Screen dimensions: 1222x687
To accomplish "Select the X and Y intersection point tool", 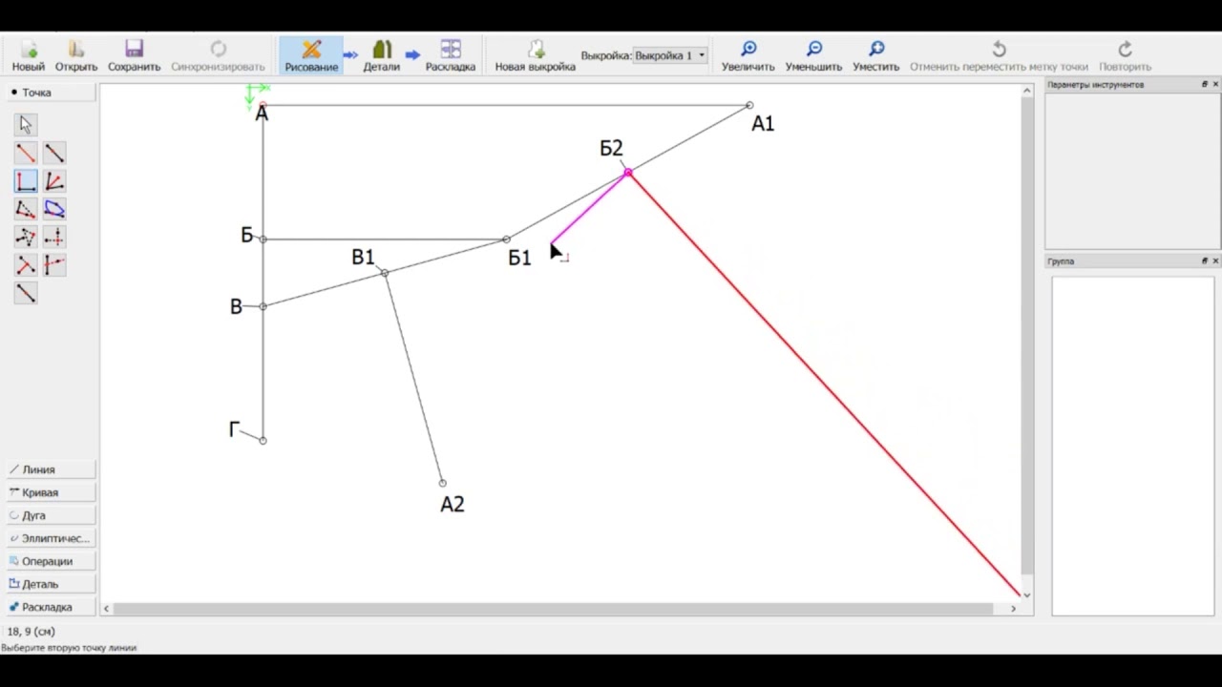I will point(53,237).
